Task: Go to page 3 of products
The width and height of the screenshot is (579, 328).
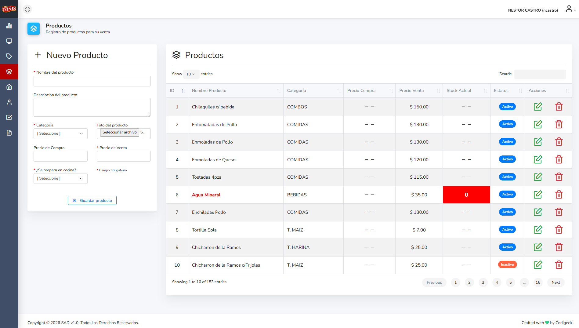Action: point(483,282)
